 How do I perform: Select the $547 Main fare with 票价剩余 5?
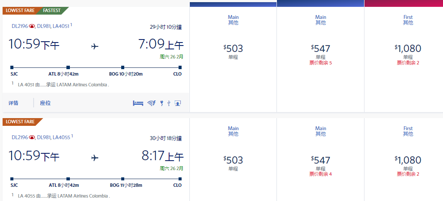coord(320,49)
